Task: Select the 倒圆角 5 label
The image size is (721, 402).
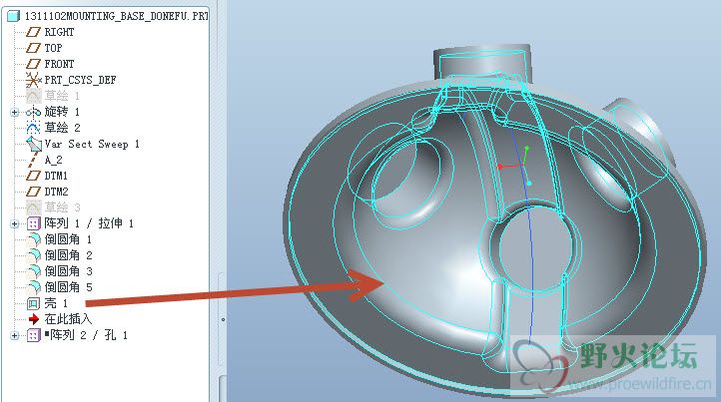Action: 68,287
